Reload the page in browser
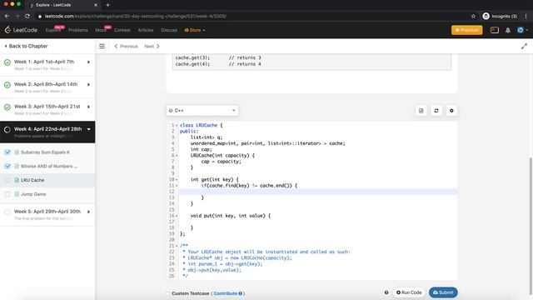This screenshot has width=533, height=300. 27,16
